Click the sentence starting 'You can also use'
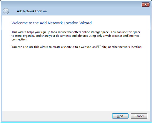The height and width of the screenshot is (123, 152). click(77, 47)
